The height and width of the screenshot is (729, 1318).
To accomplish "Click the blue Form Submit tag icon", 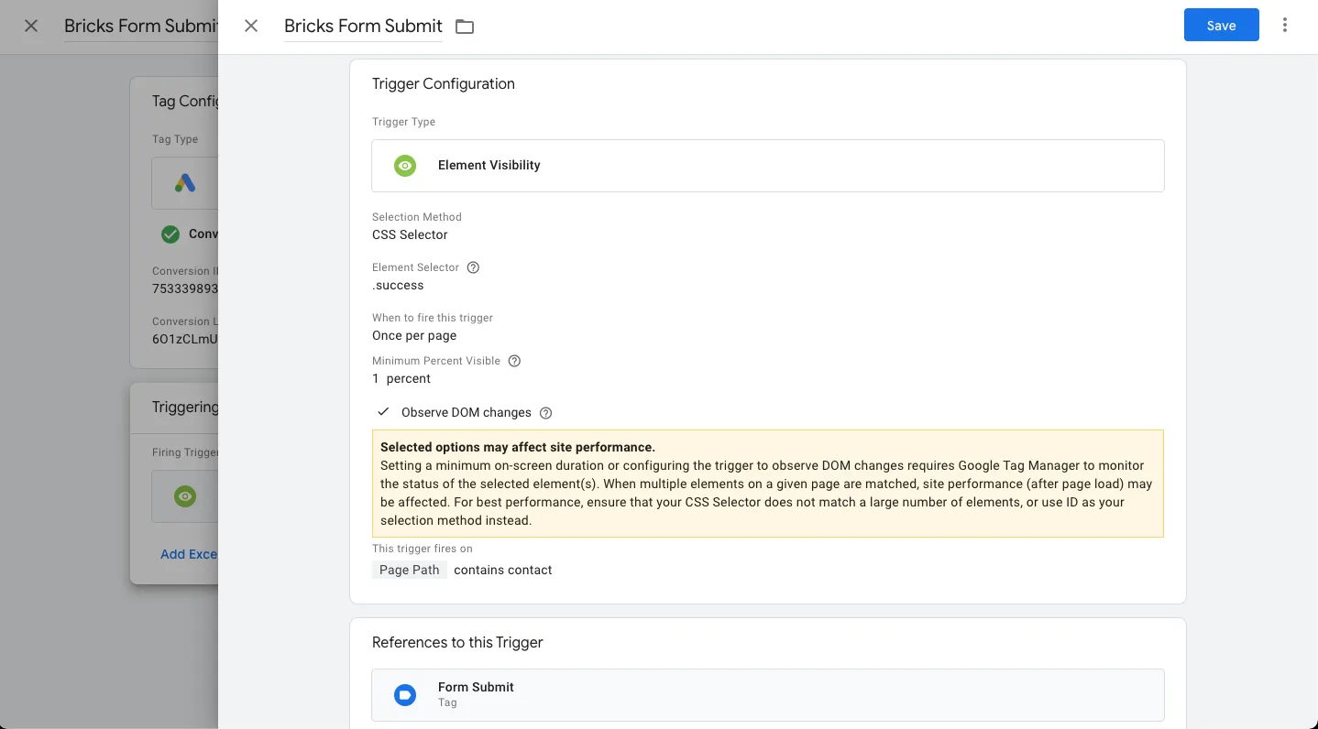I will click(x=404, y=694).
